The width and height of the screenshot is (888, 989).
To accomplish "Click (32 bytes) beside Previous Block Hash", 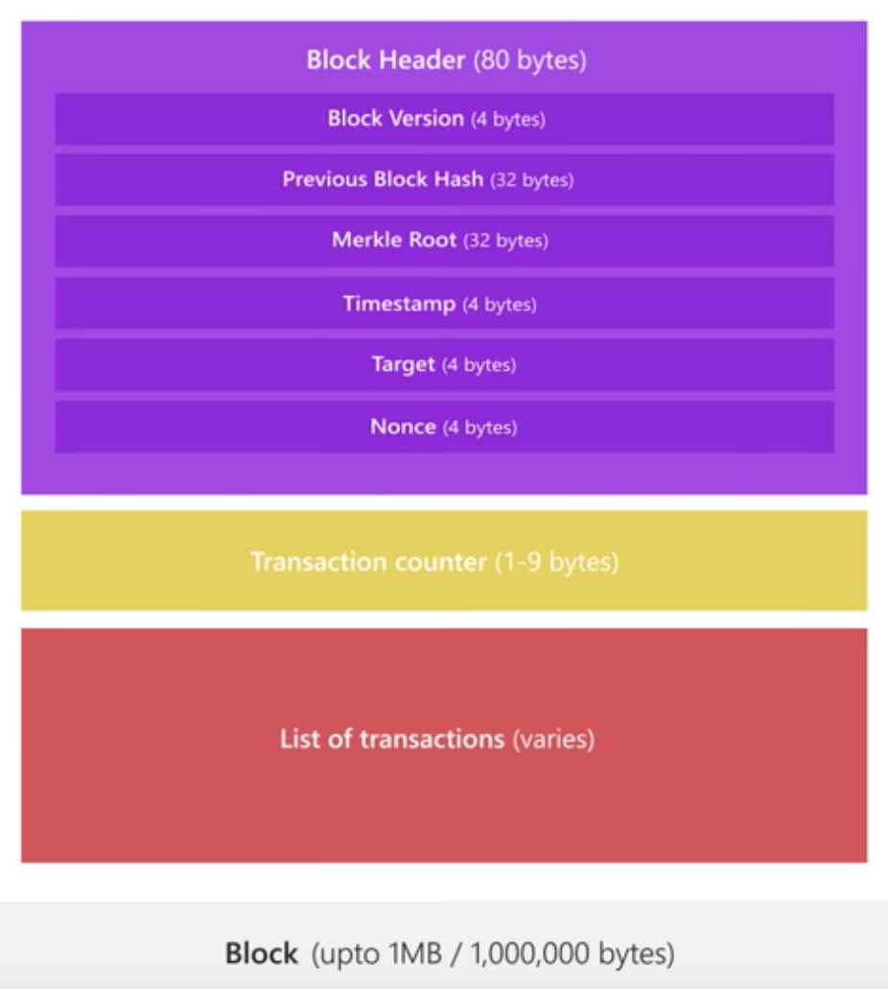I will (x=532, y=180).
